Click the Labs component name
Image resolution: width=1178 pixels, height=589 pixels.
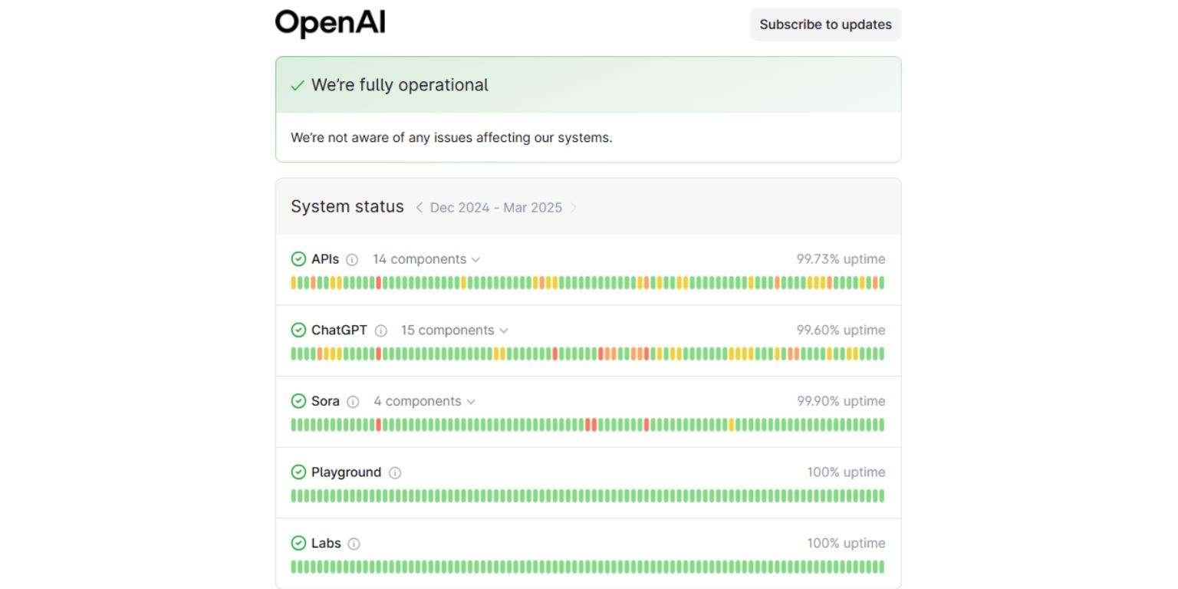click(x=326, y=543)
